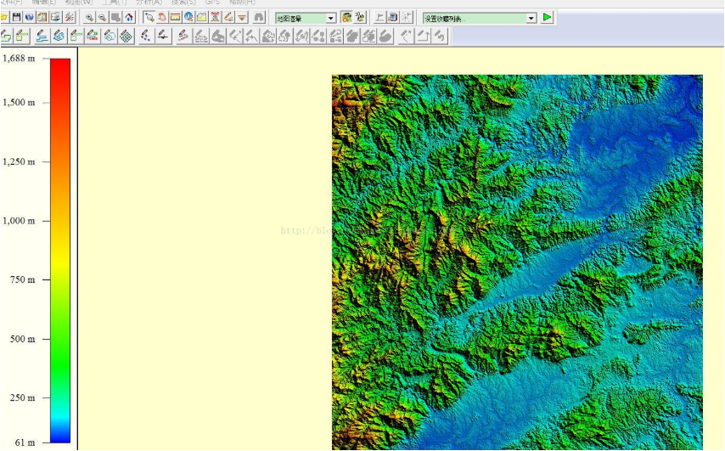Select the pencil with red-blue wavy lines icon
Viewport: 725px width, 451px height.
tap(183, 36)
